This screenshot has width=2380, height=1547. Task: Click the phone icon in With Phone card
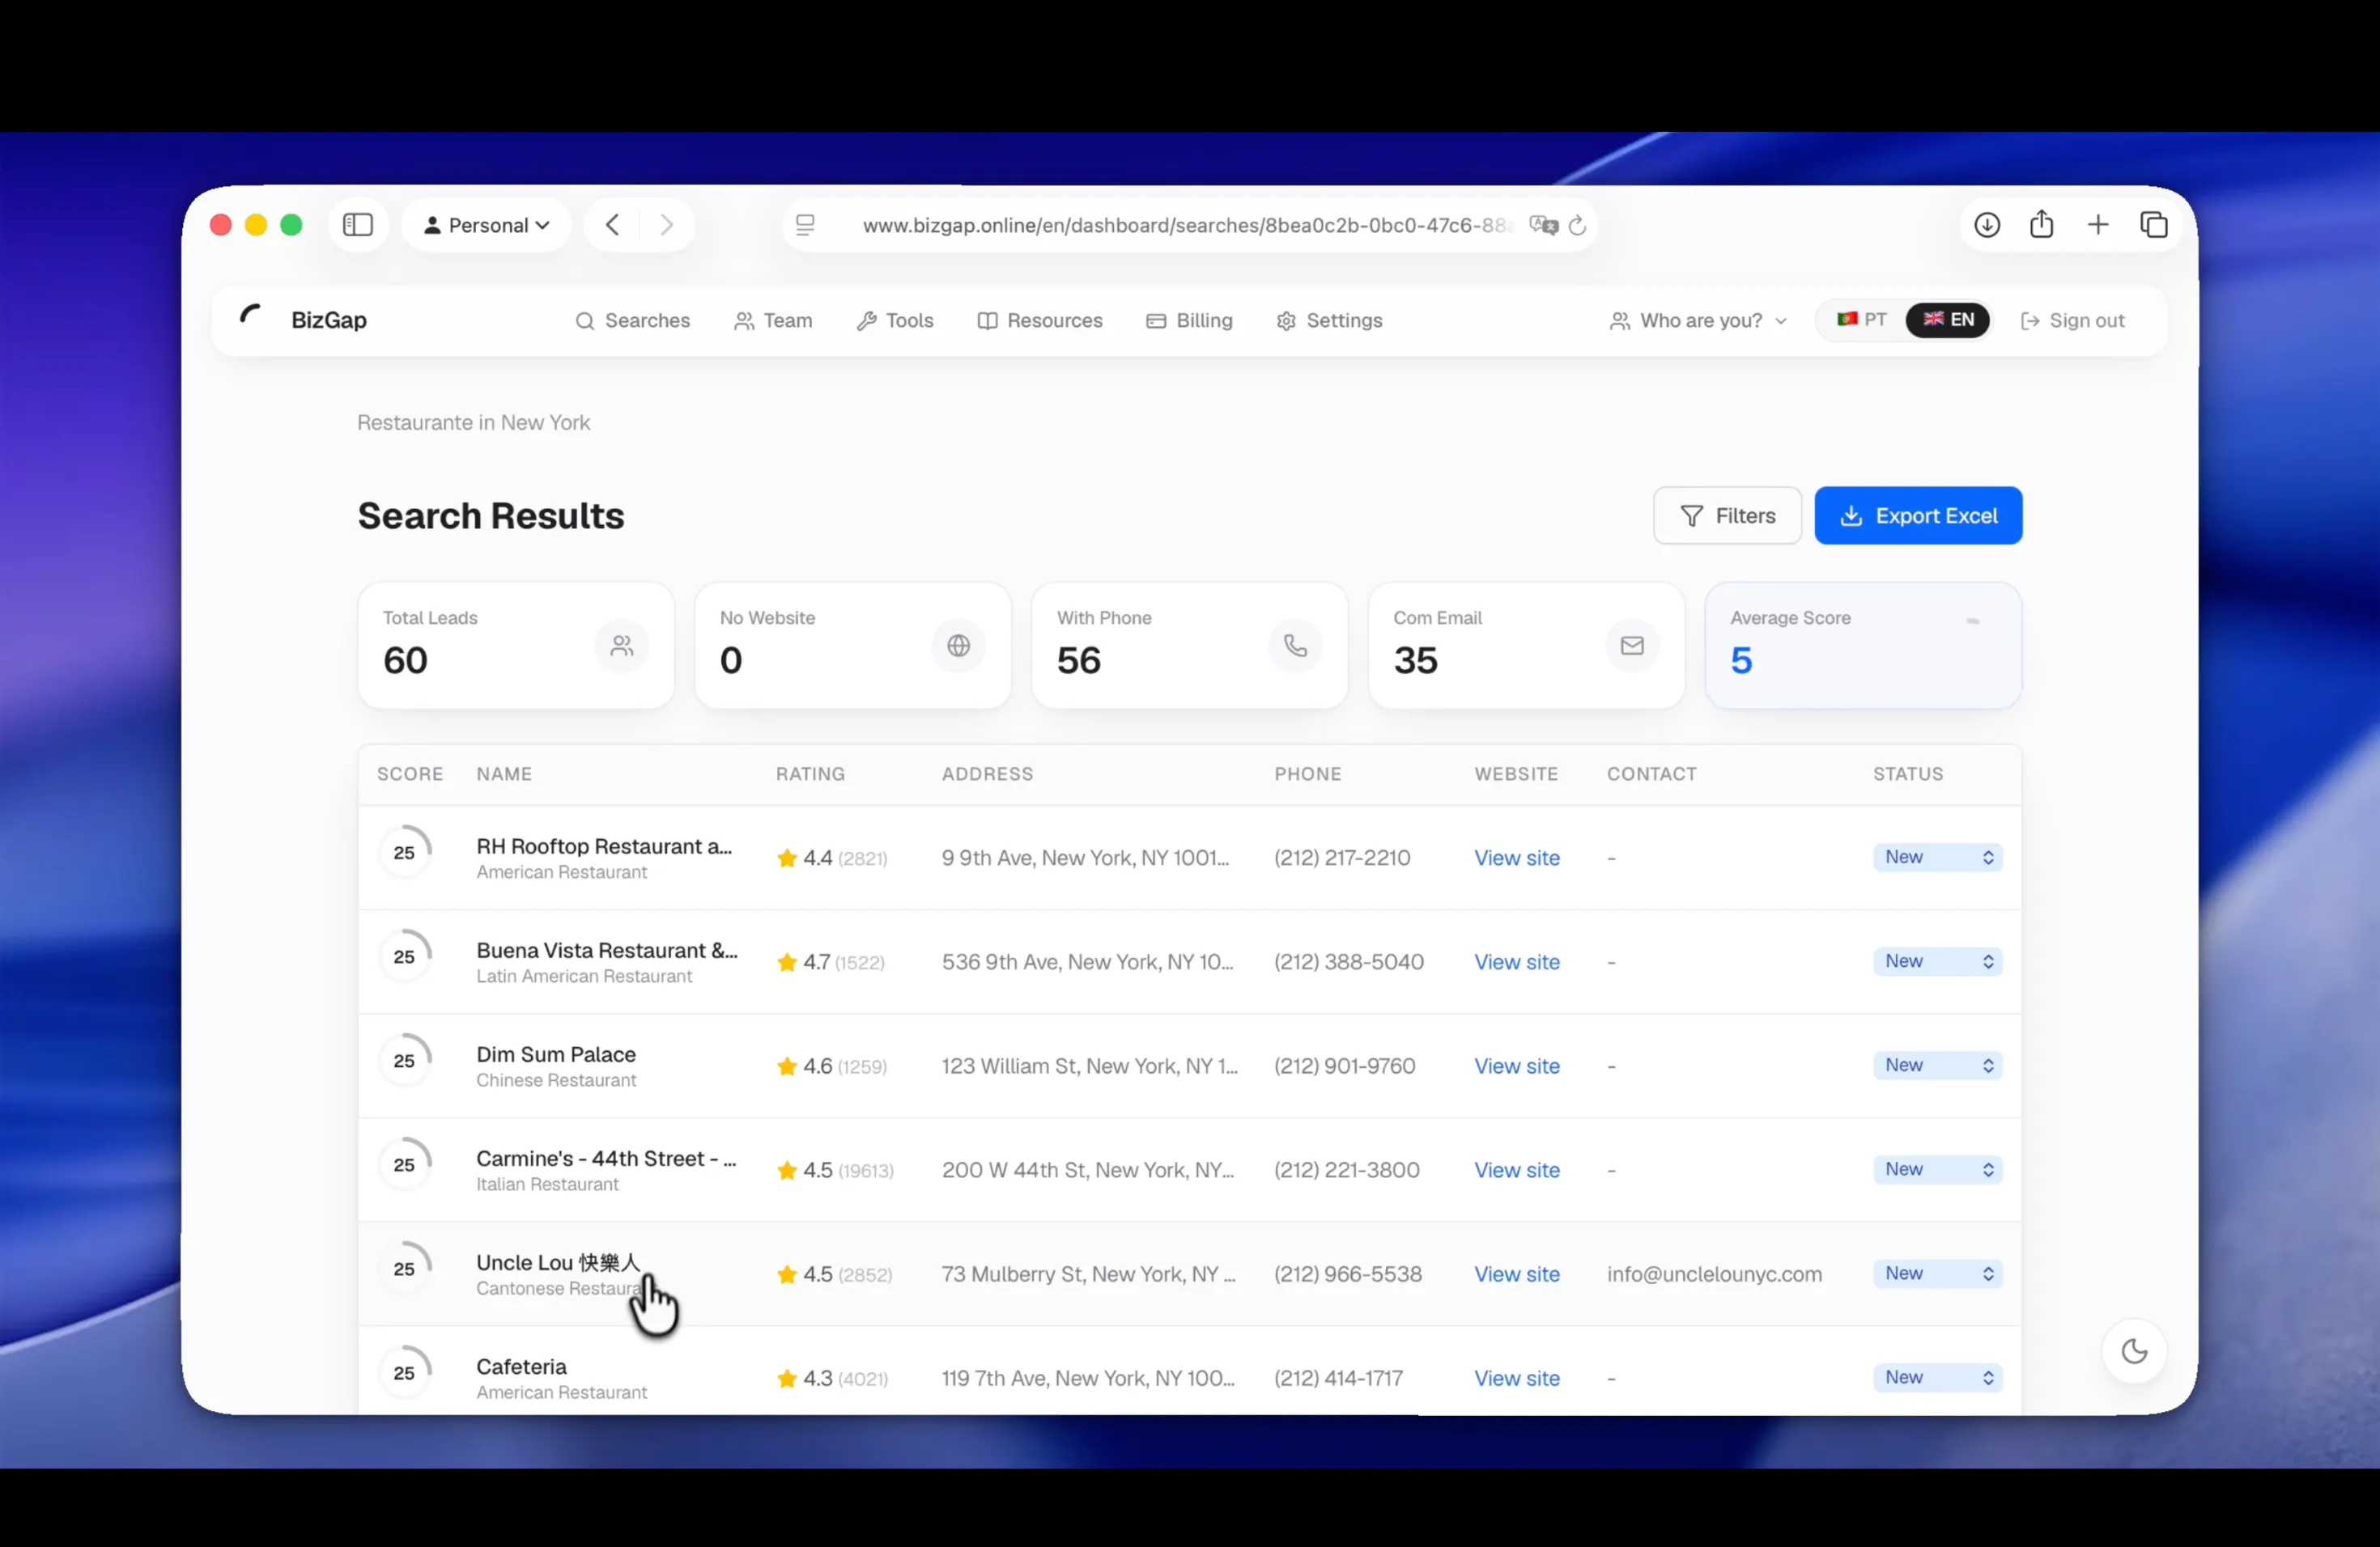click(x=1295, y=646)
